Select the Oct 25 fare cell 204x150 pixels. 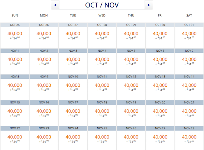(x=15, y=35)
